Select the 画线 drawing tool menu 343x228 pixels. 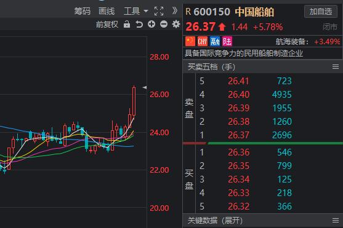tap(107, 11)
